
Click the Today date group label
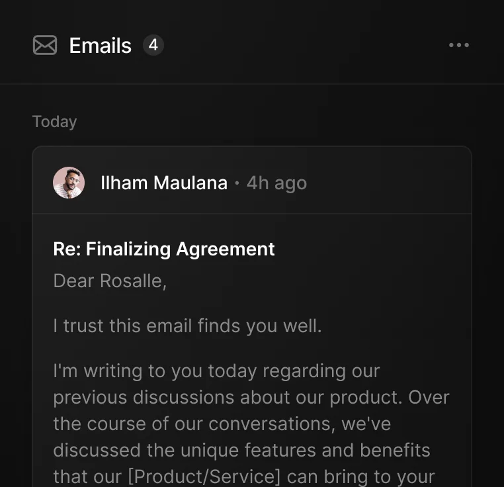coord(54,122)
